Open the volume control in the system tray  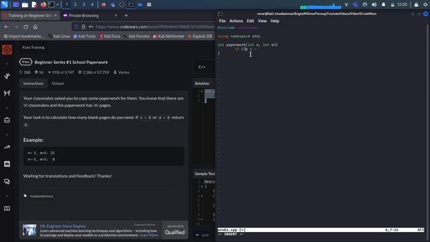pos(374,5)
